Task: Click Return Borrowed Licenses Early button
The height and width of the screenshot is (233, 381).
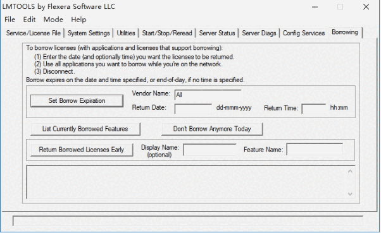Action: 82,150
